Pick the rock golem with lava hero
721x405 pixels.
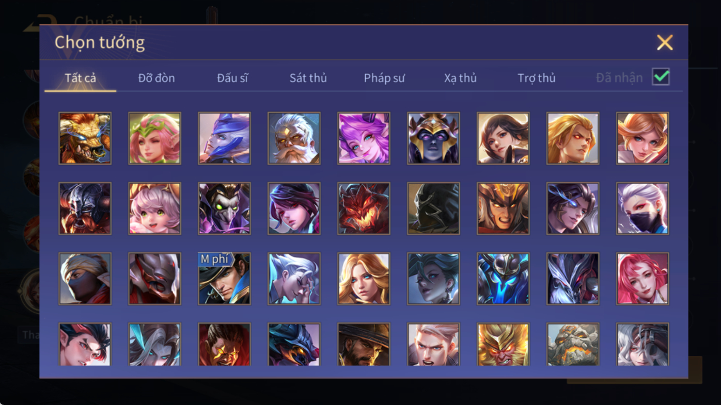pos(573,345)
